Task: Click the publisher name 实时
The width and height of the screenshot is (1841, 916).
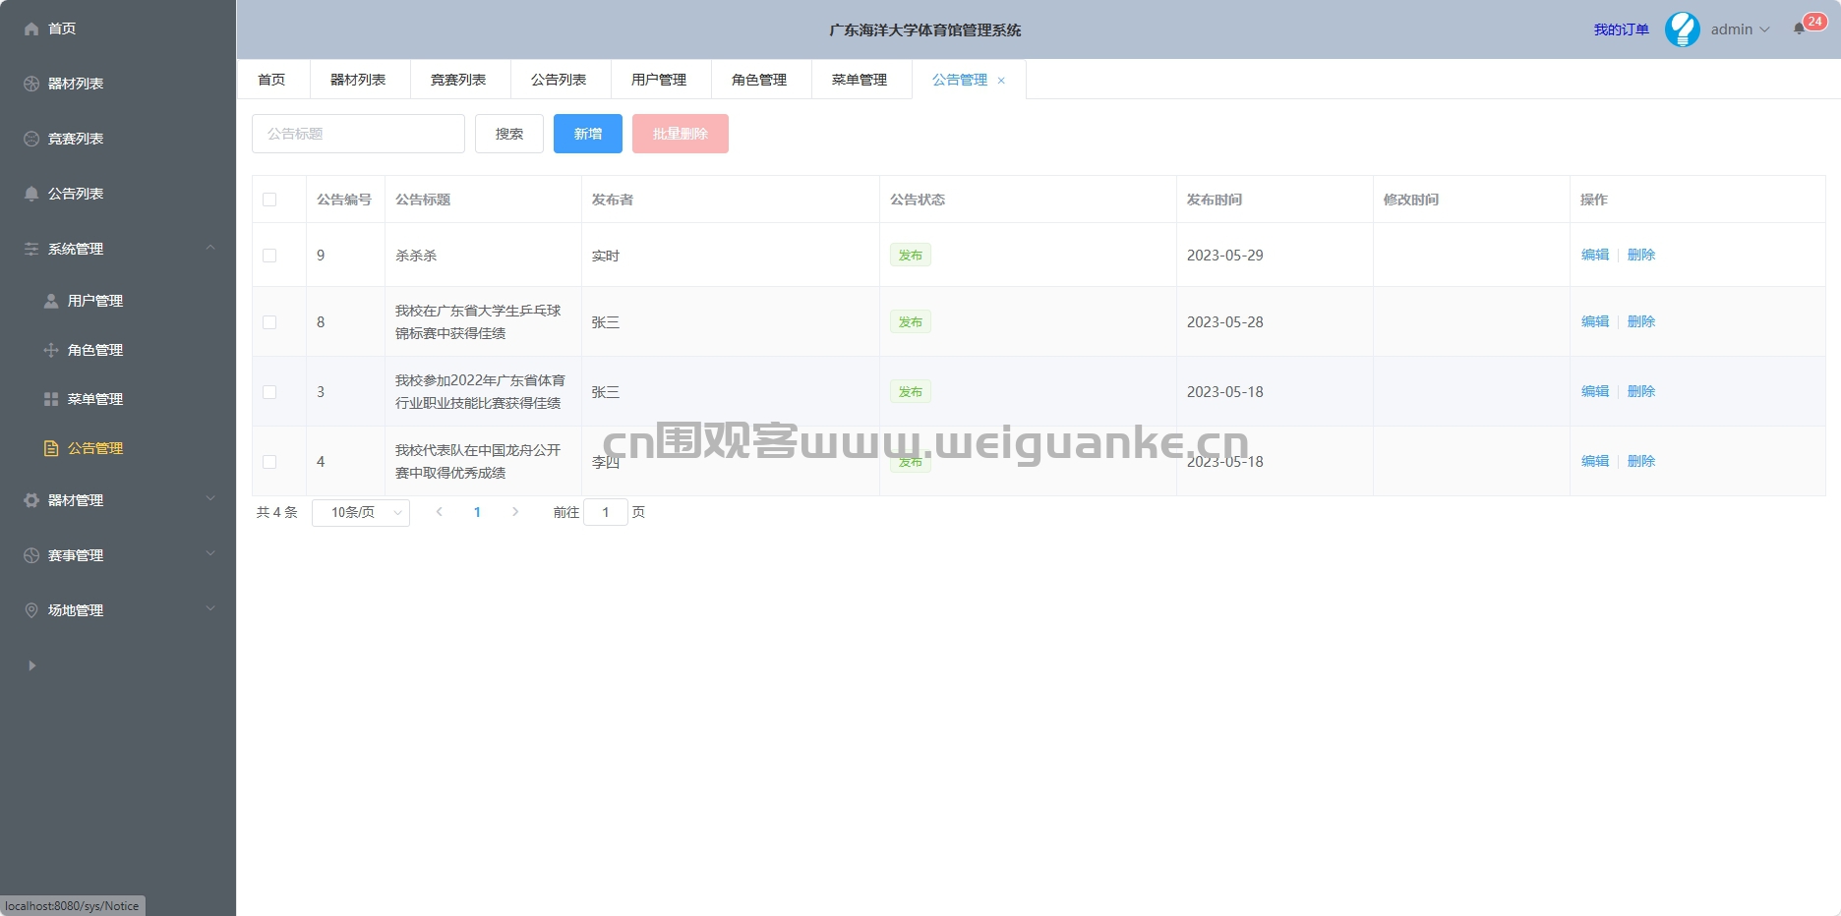Action: tap(606, 256)
